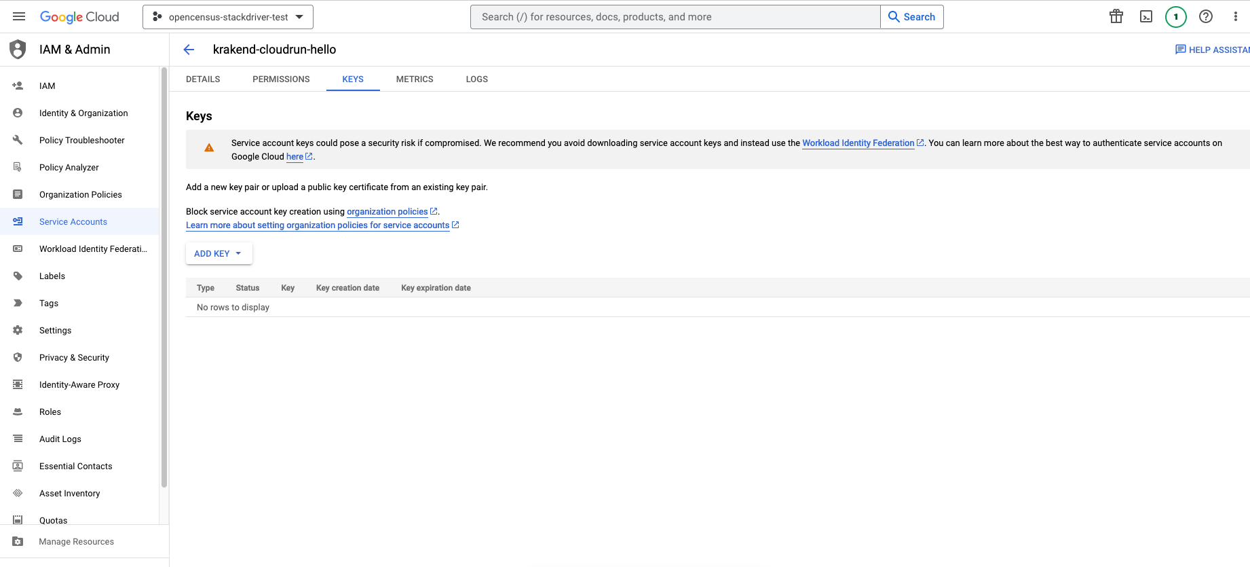Open the main navigation hamburger menu

click(x=19, y=16)
